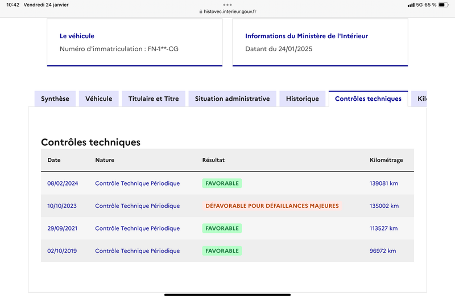Click the 96972 km mileage entry
The width and height of the screenshot is (455, 299).
383,251
